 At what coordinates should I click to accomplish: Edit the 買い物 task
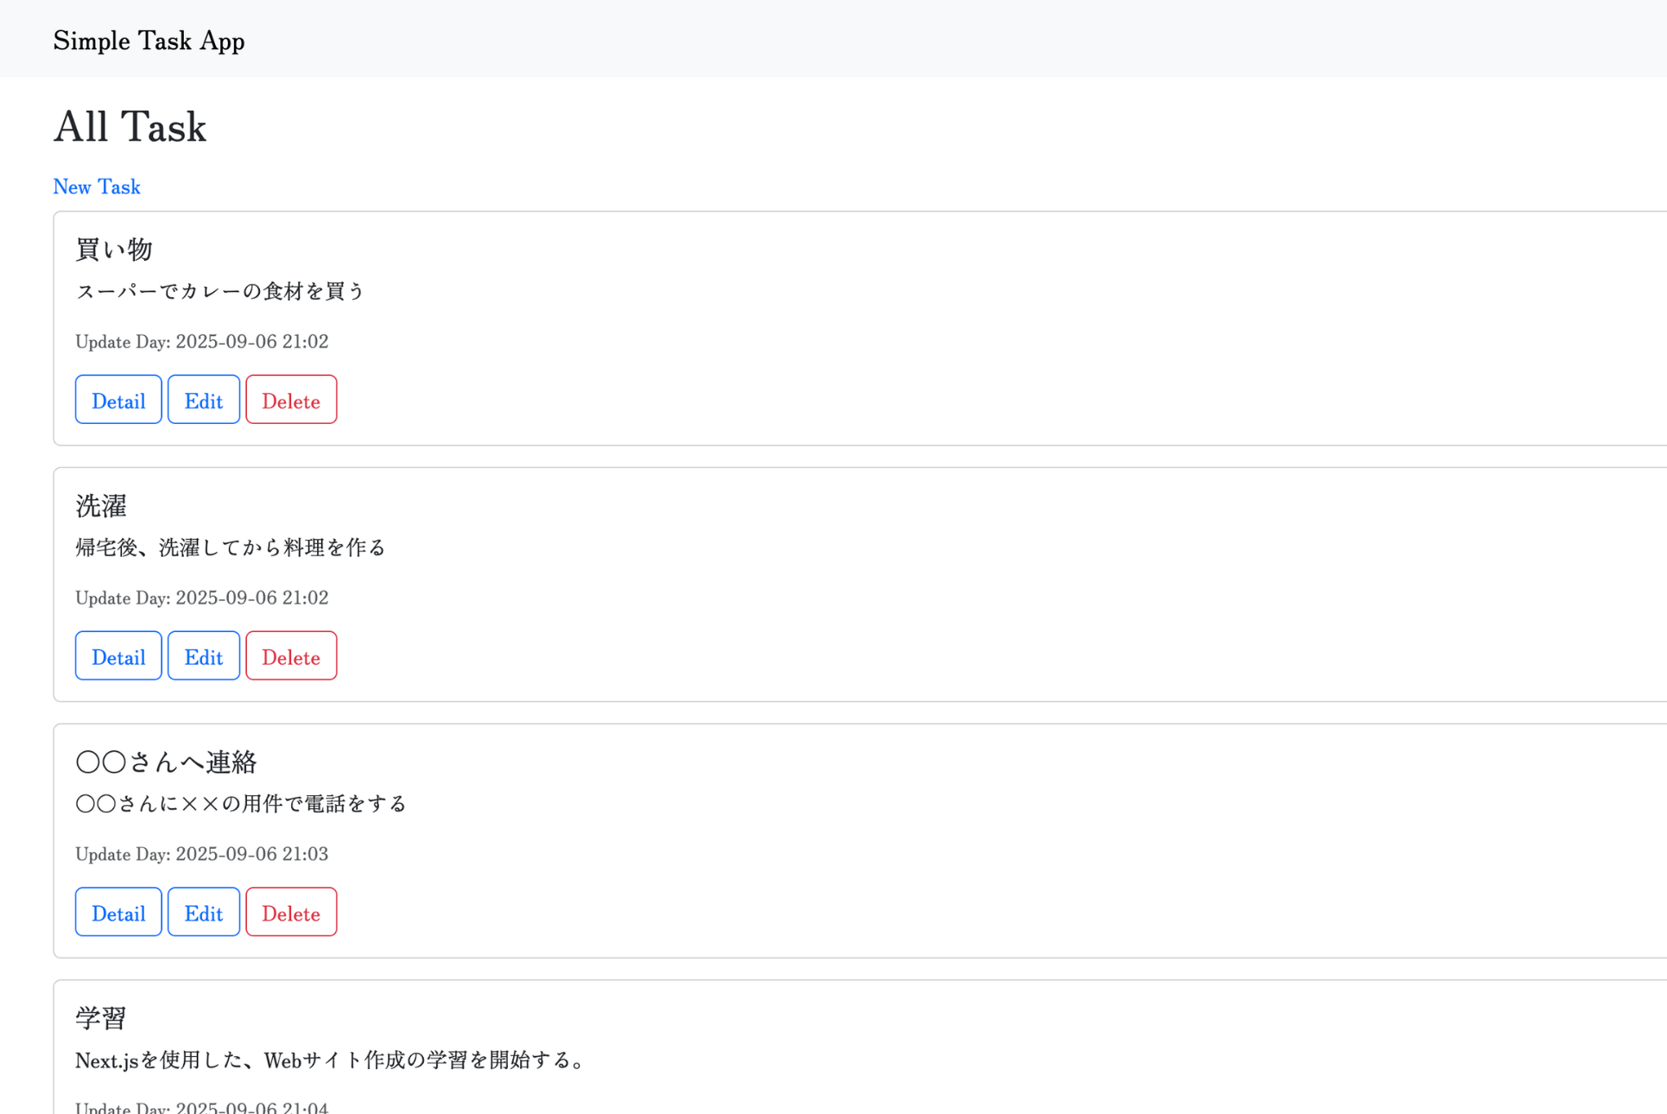click(x=204, y=401)
